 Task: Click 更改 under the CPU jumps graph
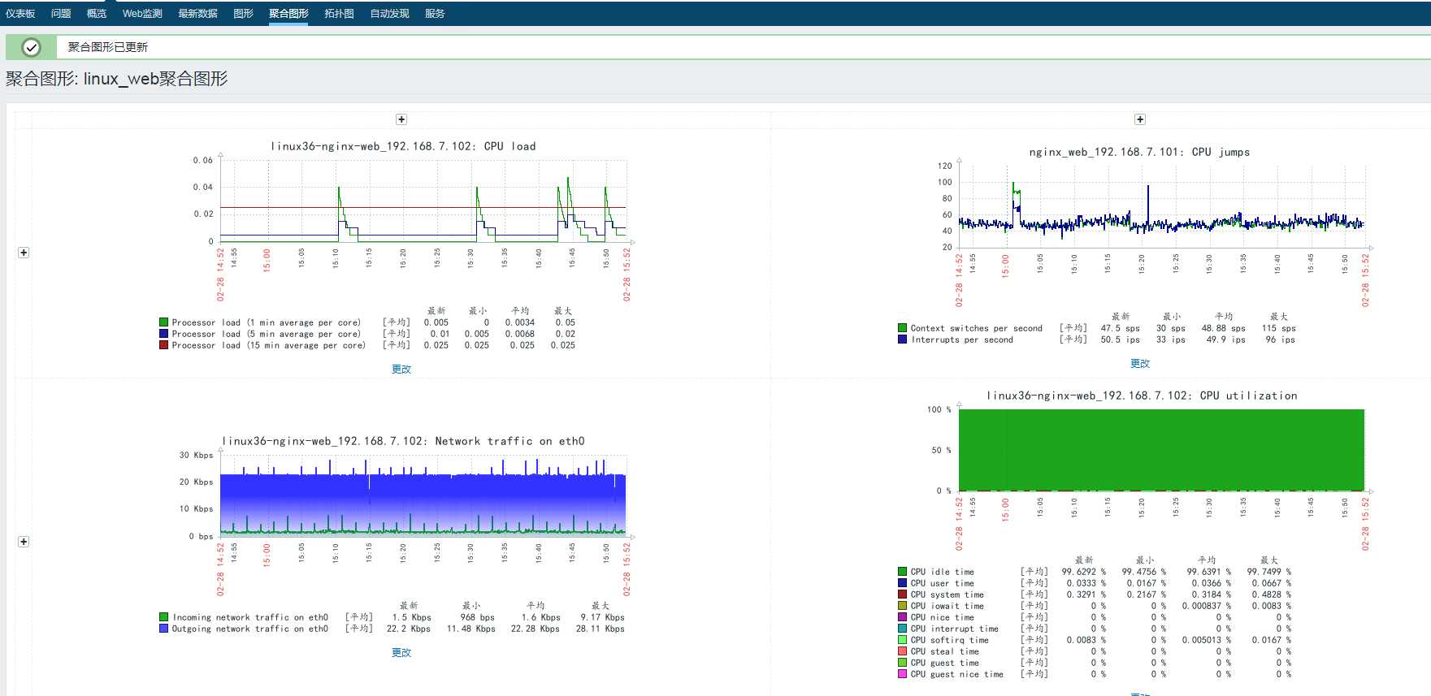[x=1140, y=363]
